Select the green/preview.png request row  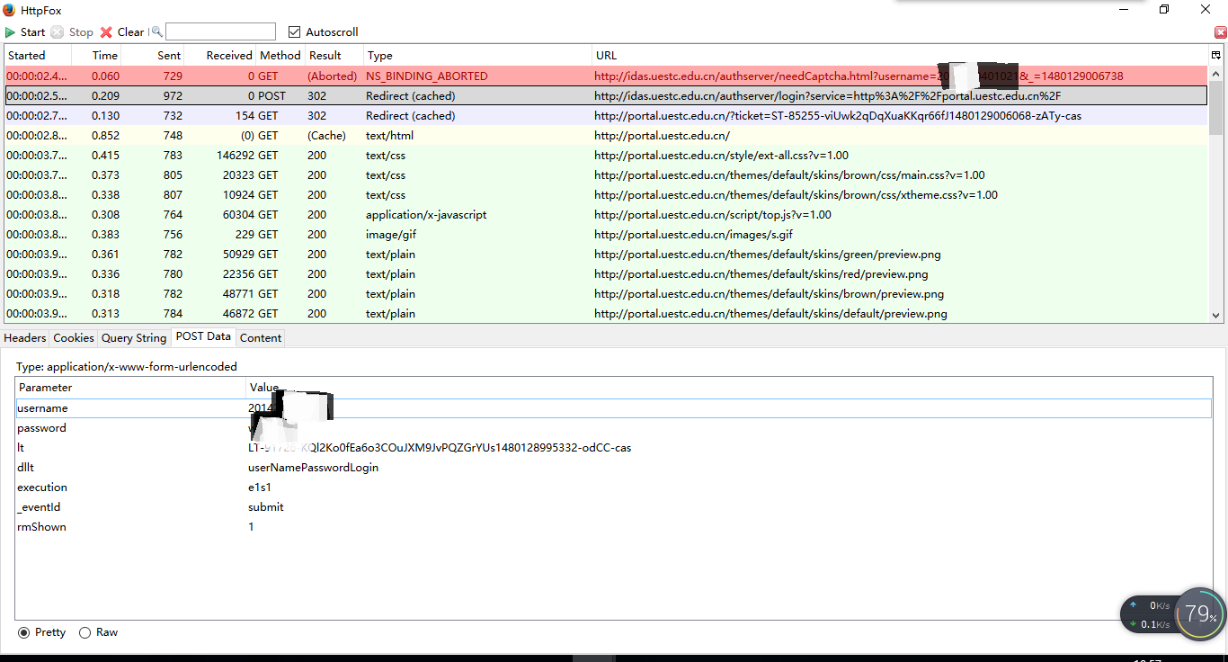pos(607,254)
